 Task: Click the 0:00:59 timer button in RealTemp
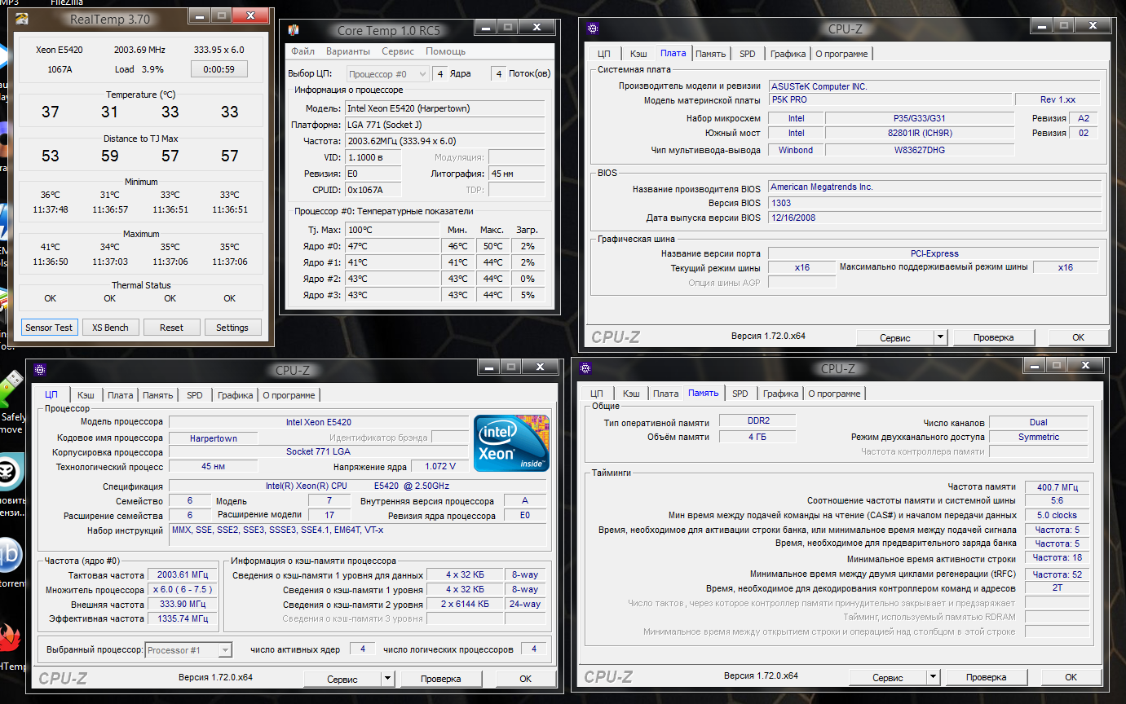[219, 69]
